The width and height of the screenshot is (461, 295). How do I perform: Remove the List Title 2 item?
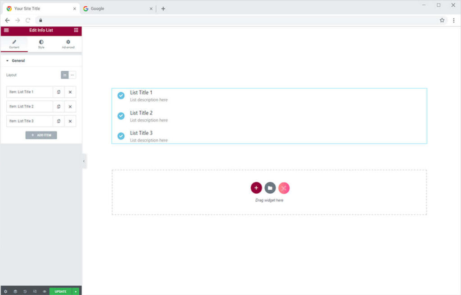click(x=70, y=107)
